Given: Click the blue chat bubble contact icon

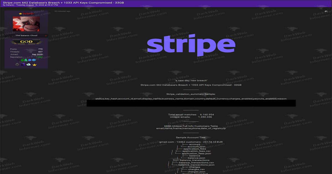Looking at the screenshot, I should (30, 60).
